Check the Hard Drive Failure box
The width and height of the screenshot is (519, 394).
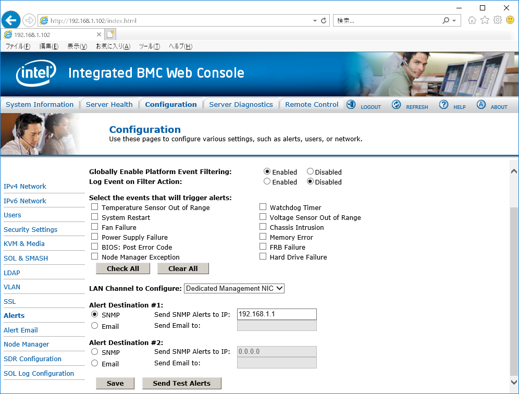(263, 256)
